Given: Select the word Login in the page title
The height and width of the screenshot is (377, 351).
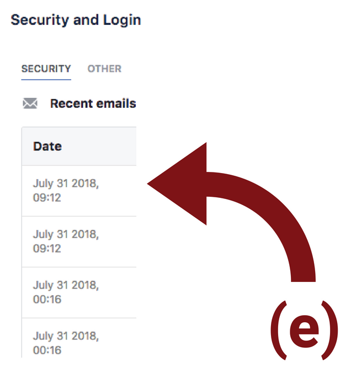Looking at the screenshot, I should pos(122,20).
